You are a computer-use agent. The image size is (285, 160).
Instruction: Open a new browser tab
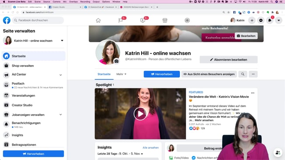(157, 7)
